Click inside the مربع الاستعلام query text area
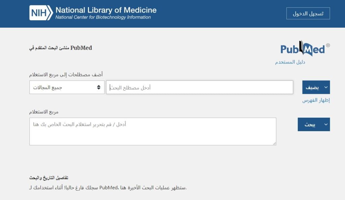 pos(153,132)
